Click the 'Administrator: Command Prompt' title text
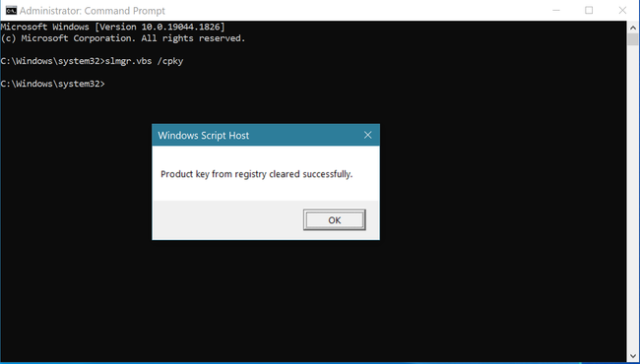The height and width of the screenshot is (364, 640). (92, 11)
